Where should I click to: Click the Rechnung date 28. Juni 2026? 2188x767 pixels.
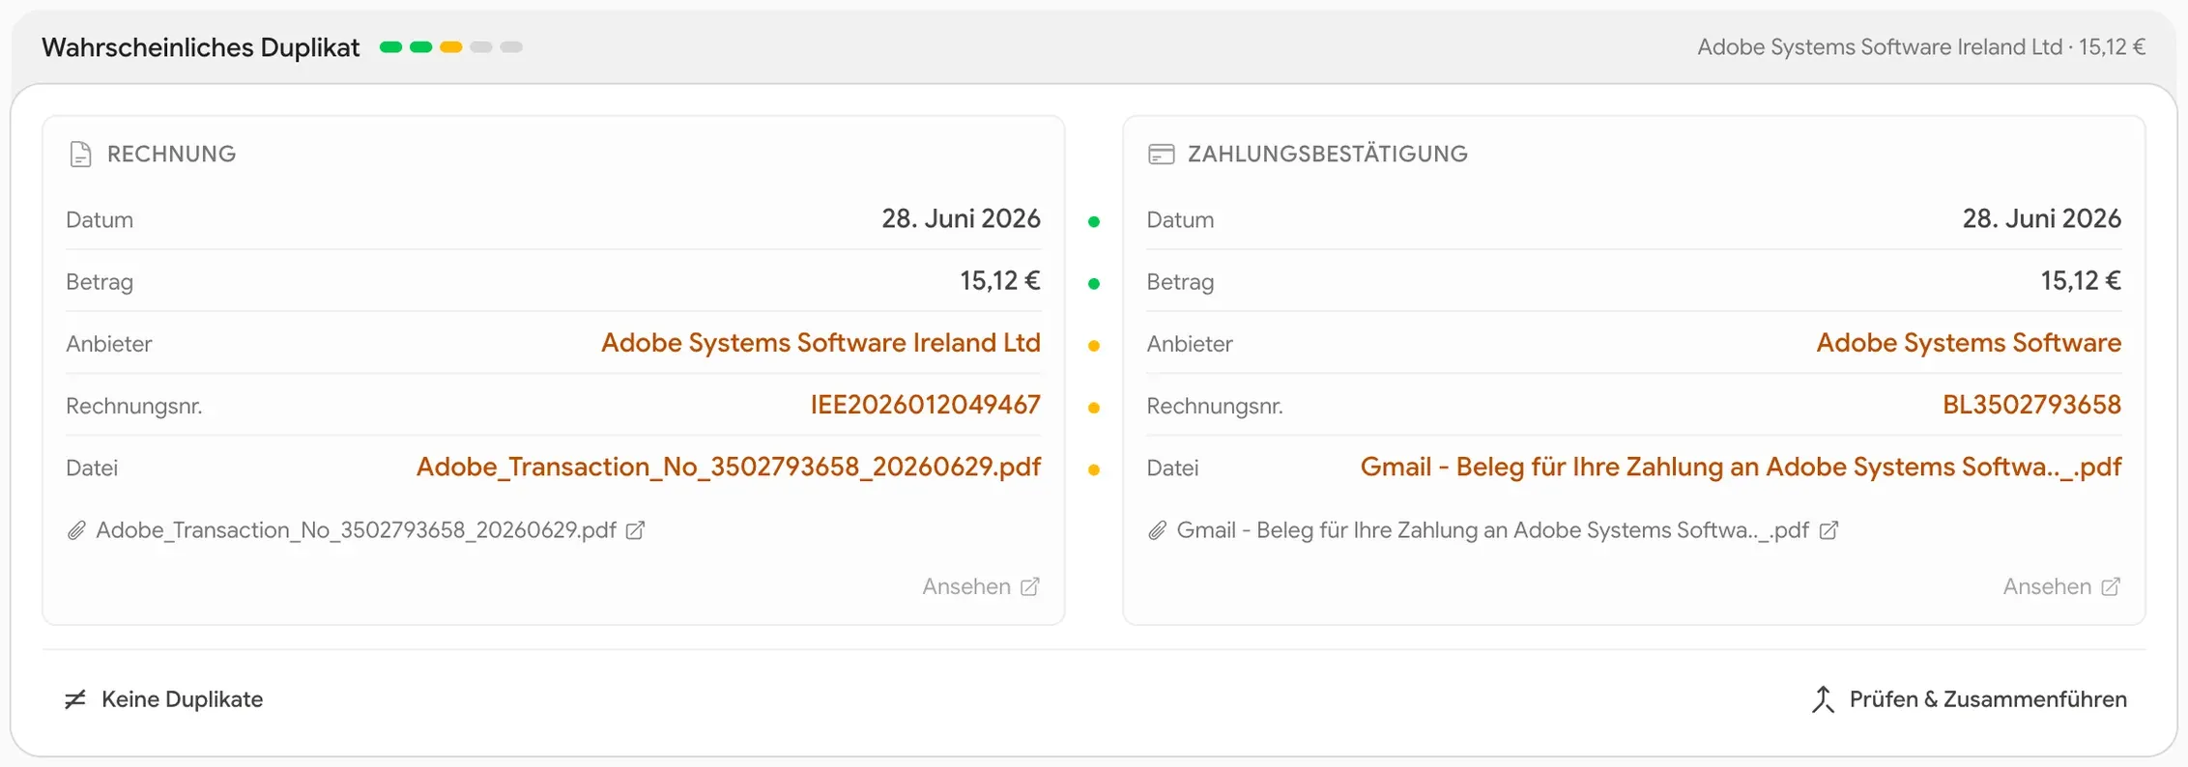(961, 219)
